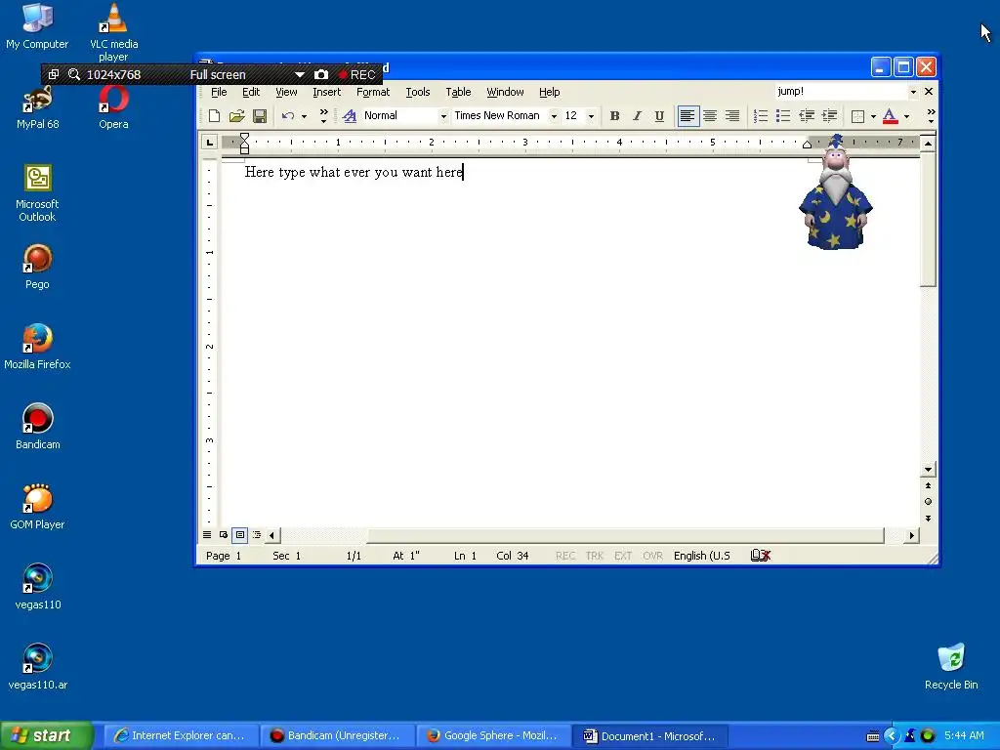Apply bulleted list formatting
This screenshot has height=750, width=1000.
pyautogui.click(x=783, y=116)
